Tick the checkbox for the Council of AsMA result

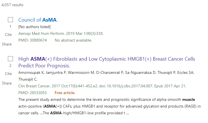pyautogui.click(x=10, y=20)
